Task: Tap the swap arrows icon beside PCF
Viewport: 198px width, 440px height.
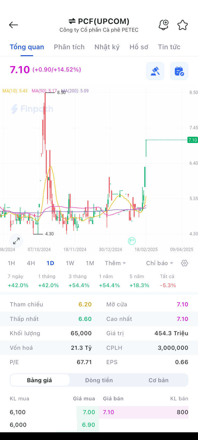Action: pyautogui.click(x=72, y=21)
